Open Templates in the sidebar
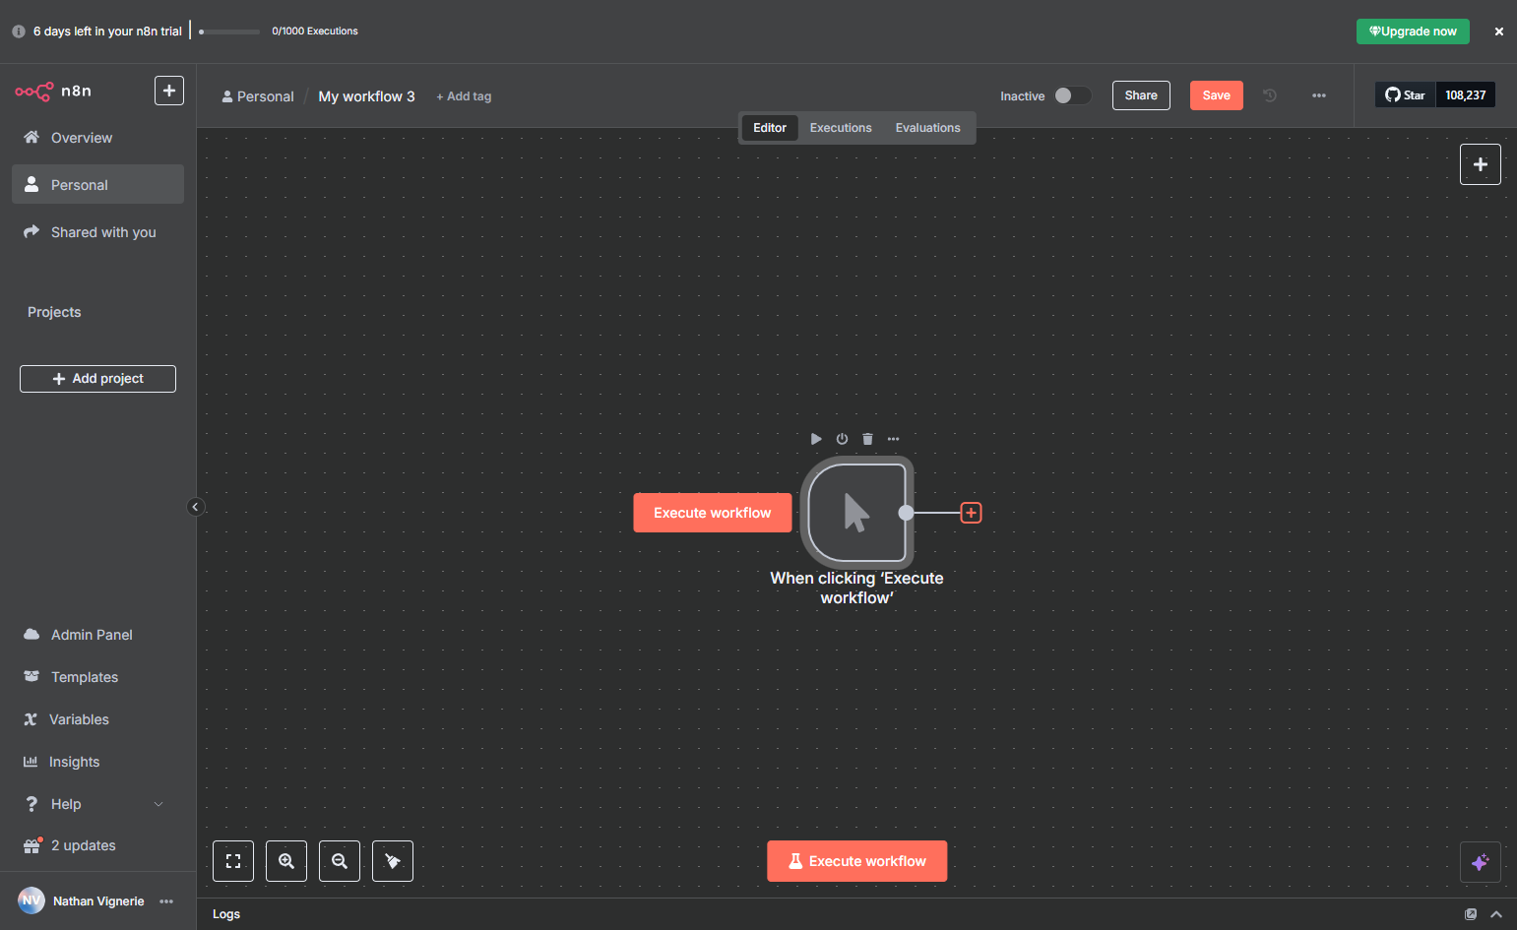This screenshot has width=1517, height=930. (x=97, y=677)
